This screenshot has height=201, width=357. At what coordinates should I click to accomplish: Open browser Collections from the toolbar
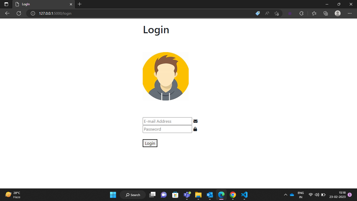[x=326, y=13]
